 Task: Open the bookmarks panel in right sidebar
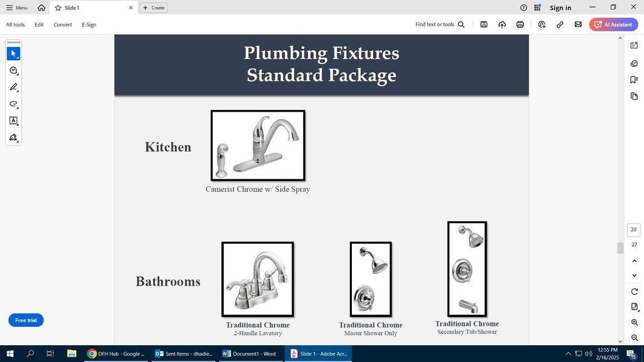coord(634,80)
